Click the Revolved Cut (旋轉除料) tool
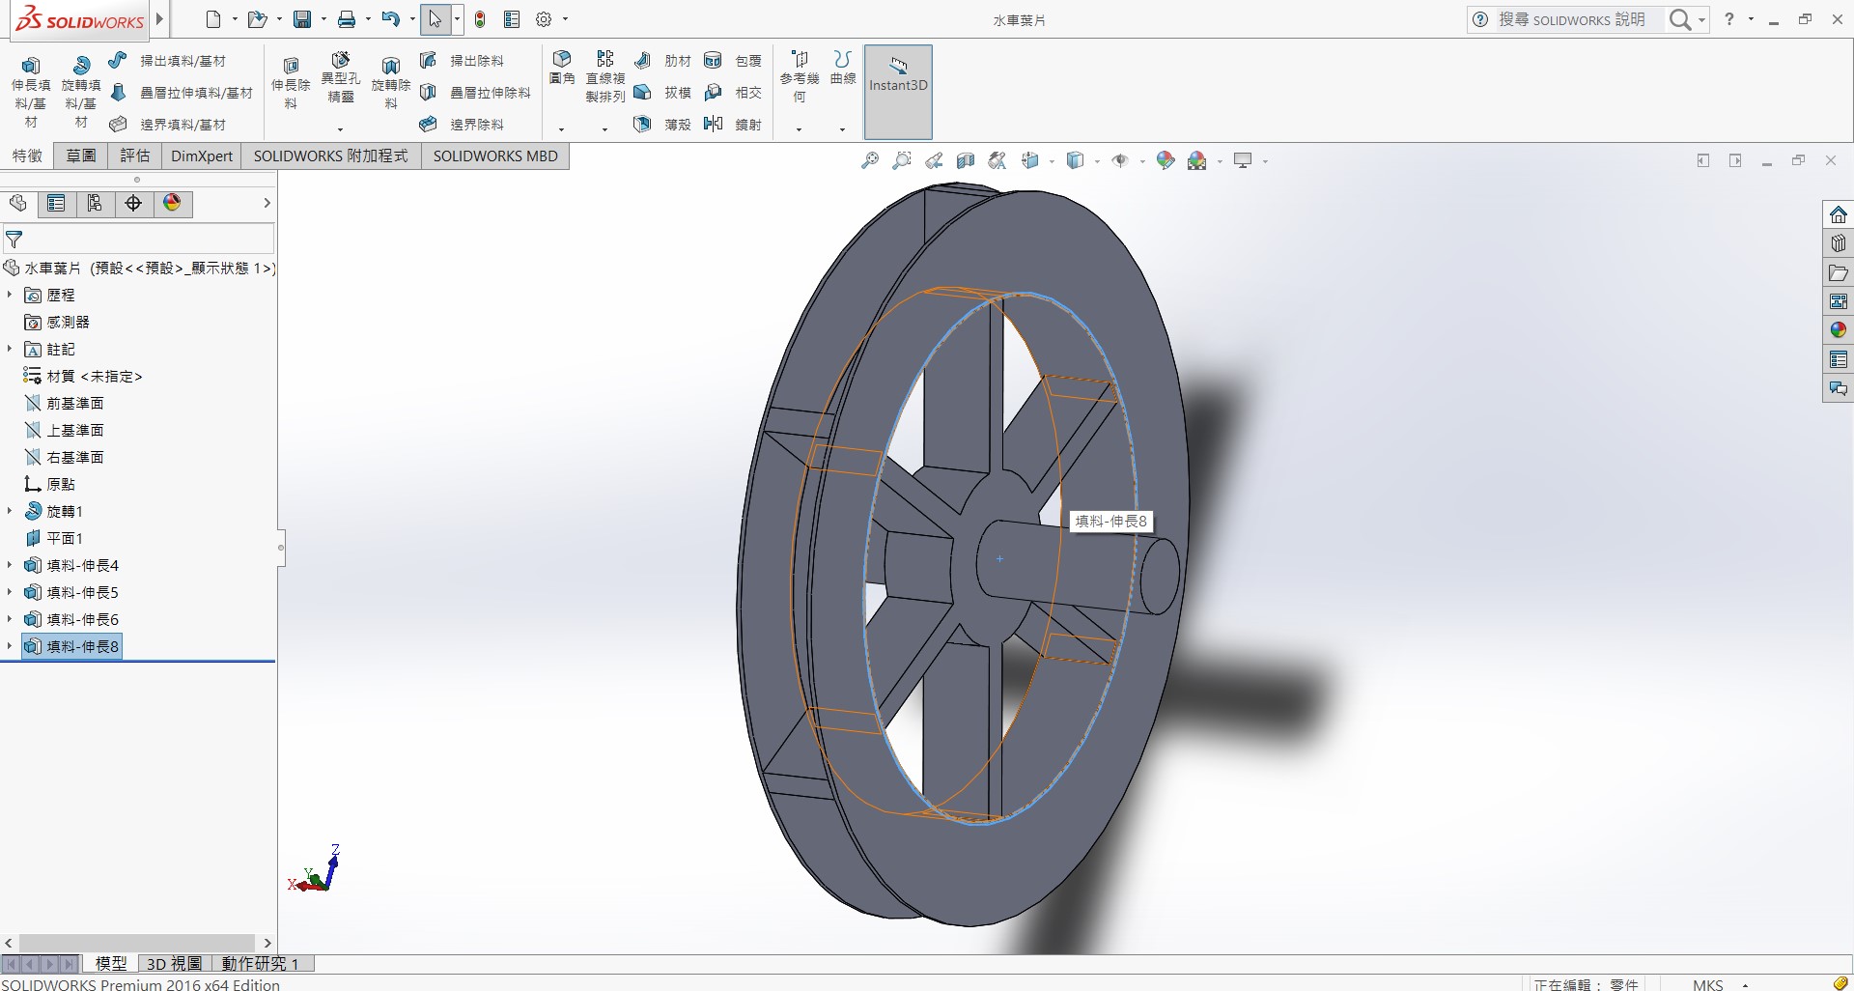This screenshot has height=991, width=1854. (390, 83)
